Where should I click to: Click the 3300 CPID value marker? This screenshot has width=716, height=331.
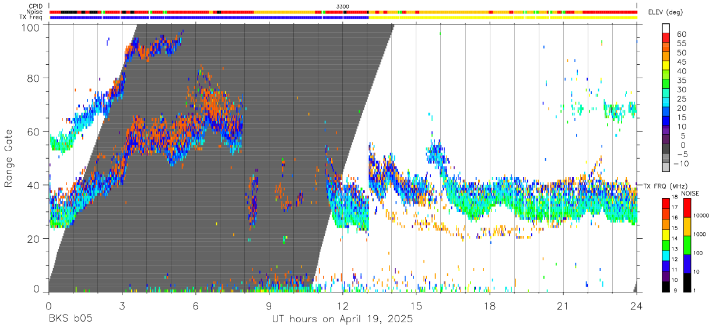(x=343, y=6)
